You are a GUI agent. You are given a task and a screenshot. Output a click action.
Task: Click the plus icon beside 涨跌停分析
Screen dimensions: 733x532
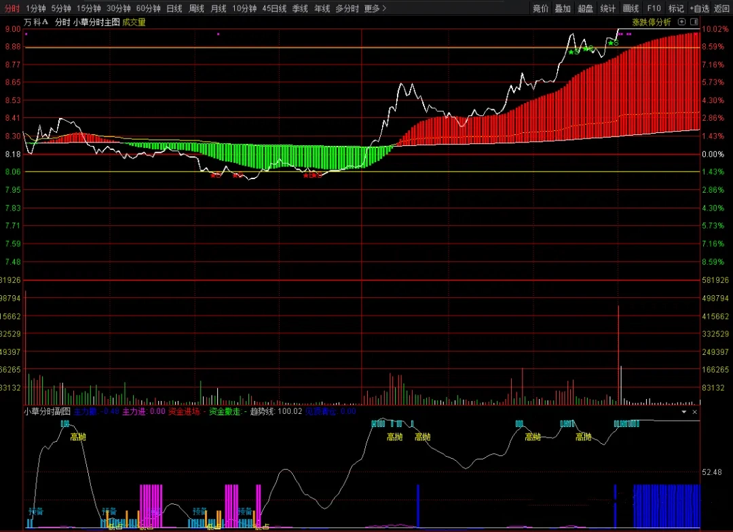coord(681,22)
